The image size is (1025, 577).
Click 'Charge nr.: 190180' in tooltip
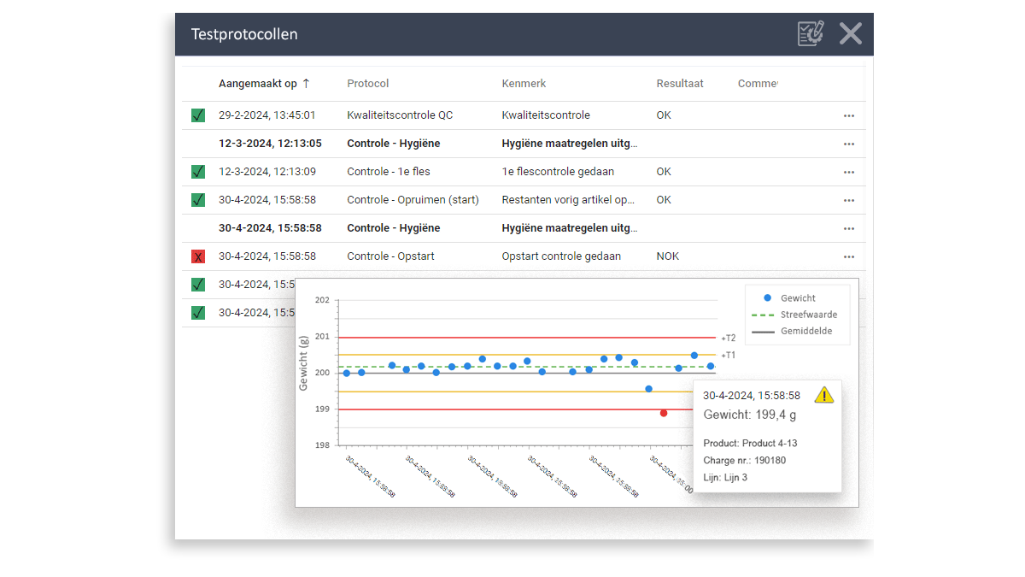point(744,460)
